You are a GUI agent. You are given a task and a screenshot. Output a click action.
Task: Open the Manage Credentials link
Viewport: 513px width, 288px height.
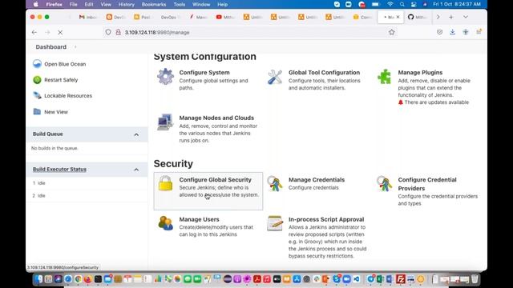pyautogui.click(x=317, y=179)
